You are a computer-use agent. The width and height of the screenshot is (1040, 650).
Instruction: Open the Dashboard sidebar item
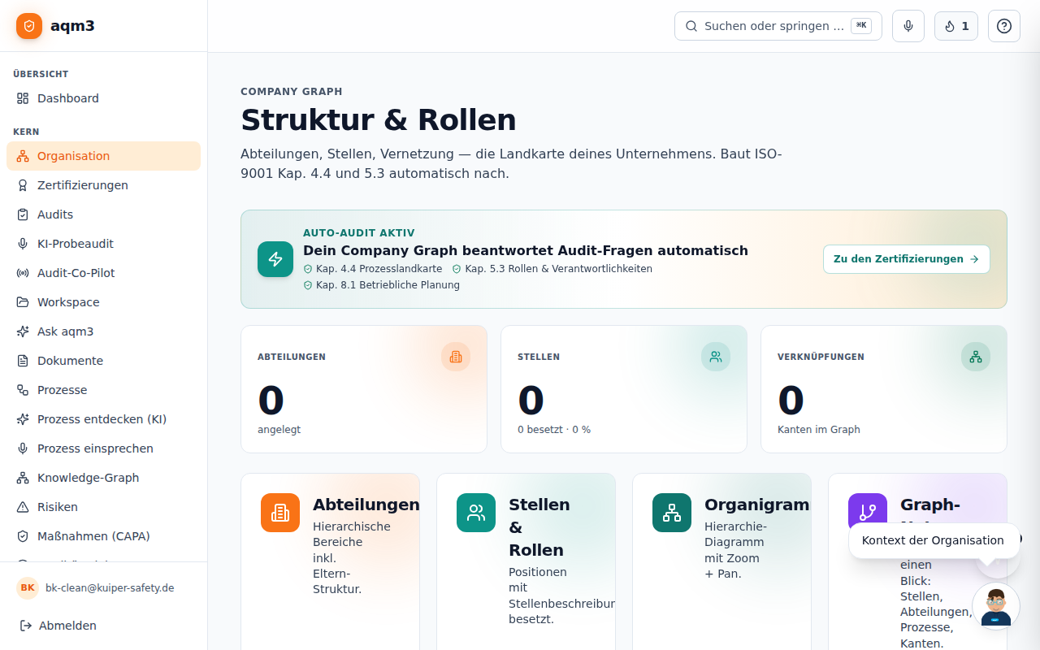(103, 98)
